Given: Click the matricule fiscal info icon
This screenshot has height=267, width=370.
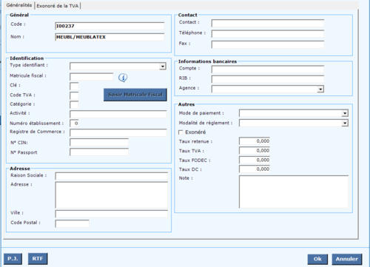Looking at the screenshot, I should [x=123, y=78].
